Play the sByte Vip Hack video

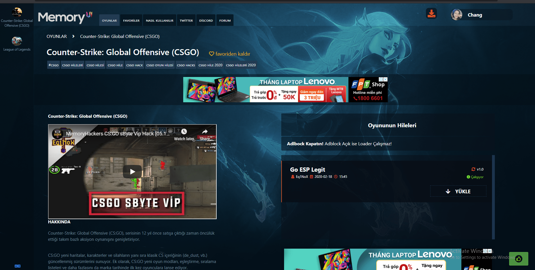pyautogui.click(x=132, y=171)
